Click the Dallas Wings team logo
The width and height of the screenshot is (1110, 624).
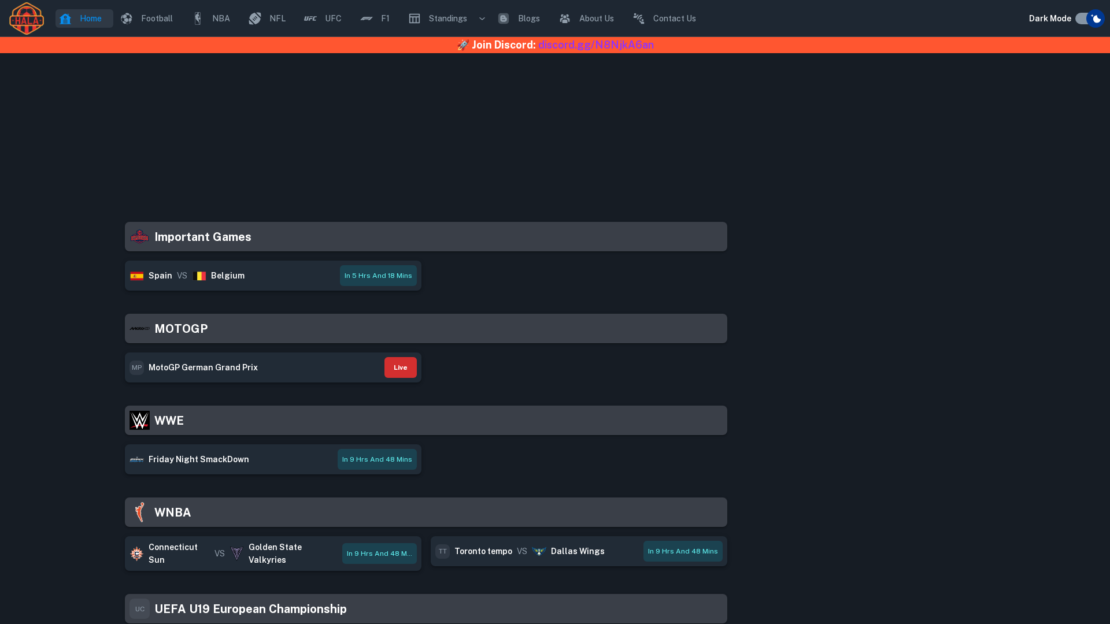tap(539, 551)
